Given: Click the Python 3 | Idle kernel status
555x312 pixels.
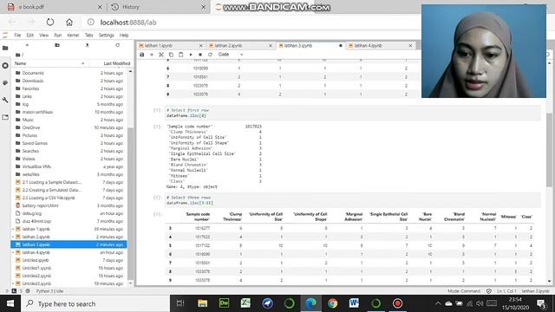Looking at the screenshot, I should tap(49, 291).
